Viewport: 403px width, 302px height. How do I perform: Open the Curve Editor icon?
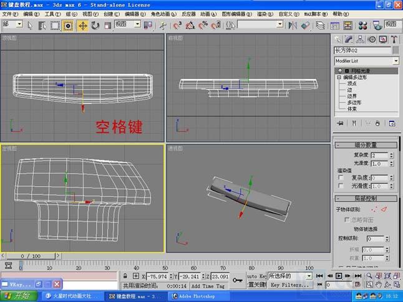coord(334,26)
